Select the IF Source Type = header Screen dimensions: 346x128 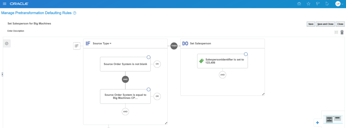click(x=125, y=44)
